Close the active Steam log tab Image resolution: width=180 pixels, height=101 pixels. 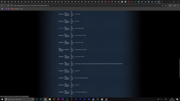159,2
